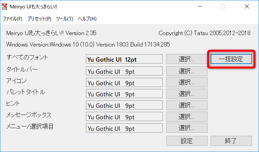The image size is (259, 152).
Task: Open the ファイル(F) menu
Action: pos(12,19)
